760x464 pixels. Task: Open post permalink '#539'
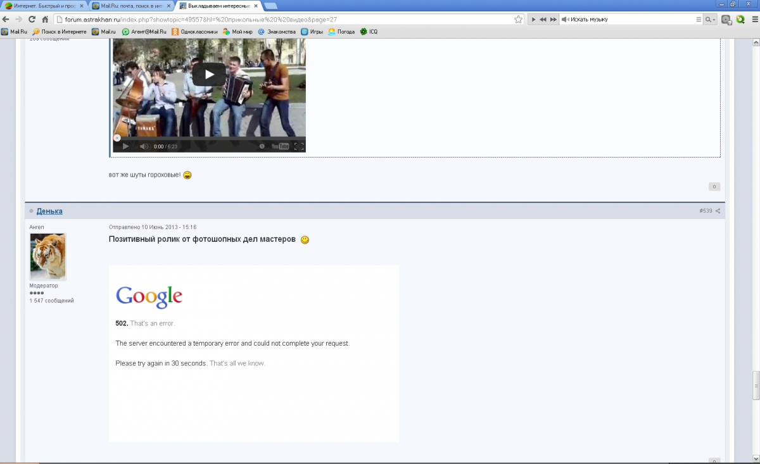(x=706, y=211)
